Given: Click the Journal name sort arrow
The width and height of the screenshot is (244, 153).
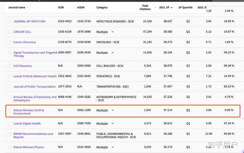Looking at the screenshot, I should tap(27, 7).
